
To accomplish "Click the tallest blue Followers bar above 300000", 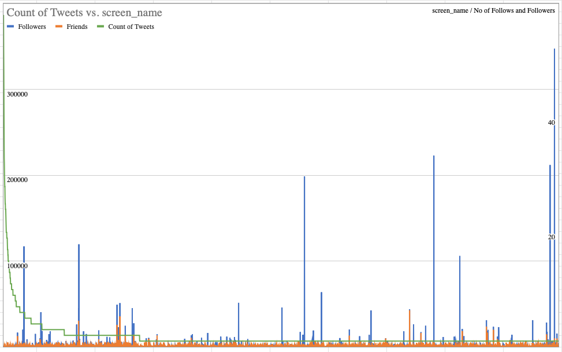I will click(554, 197).
